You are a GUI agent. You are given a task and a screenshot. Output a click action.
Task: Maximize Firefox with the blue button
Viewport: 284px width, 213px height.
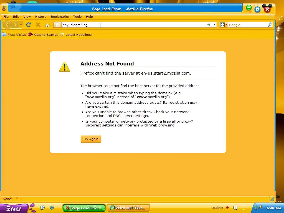257,9
